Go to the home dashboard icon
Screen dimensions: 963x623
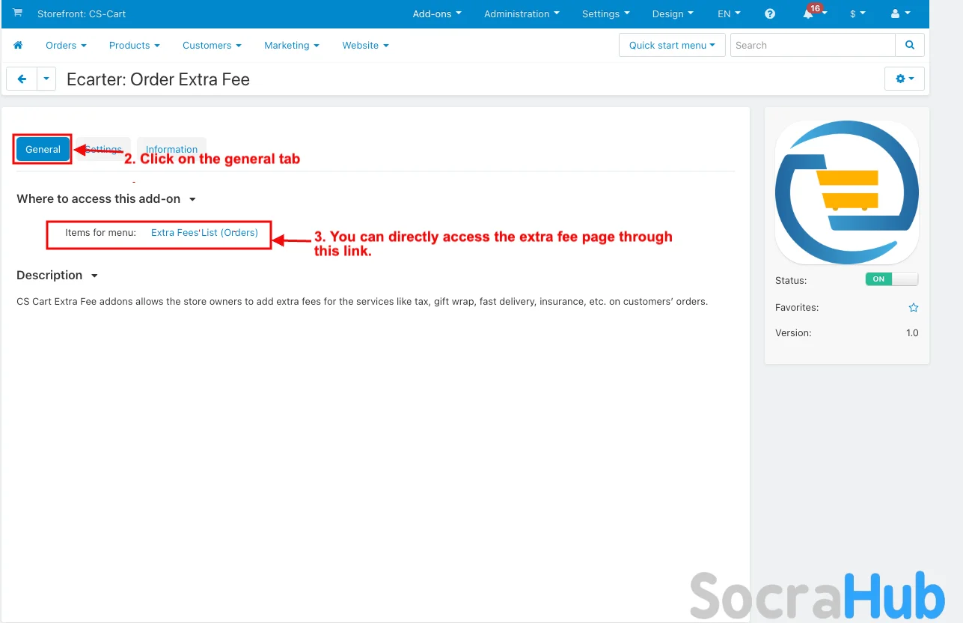point(18,45)
